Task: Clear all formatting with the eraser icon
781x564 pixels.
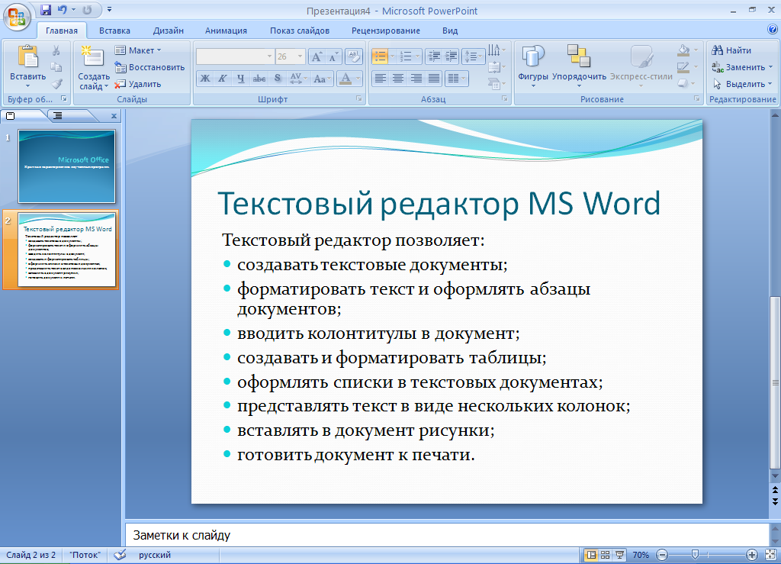Action: tap(353, 56)
